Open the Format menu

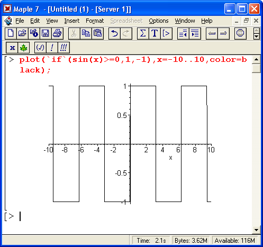click(95, 21)
